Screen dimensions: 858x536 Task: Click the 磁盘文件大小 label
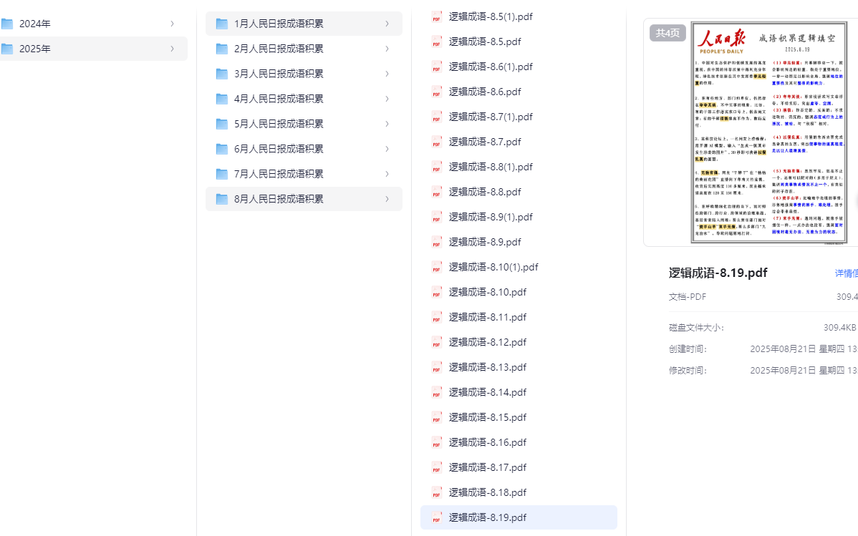[696, 328]
